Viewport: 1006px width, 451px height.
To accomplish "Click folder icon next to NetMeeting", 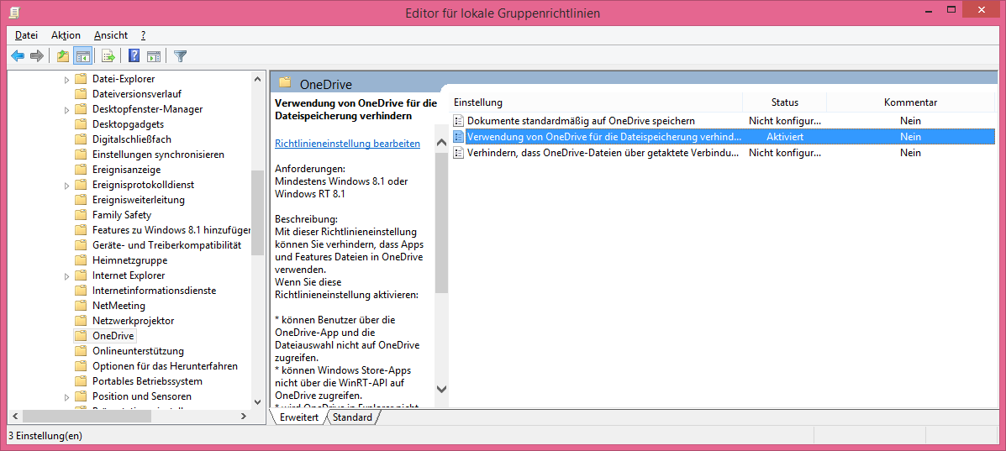I will 80,306.
